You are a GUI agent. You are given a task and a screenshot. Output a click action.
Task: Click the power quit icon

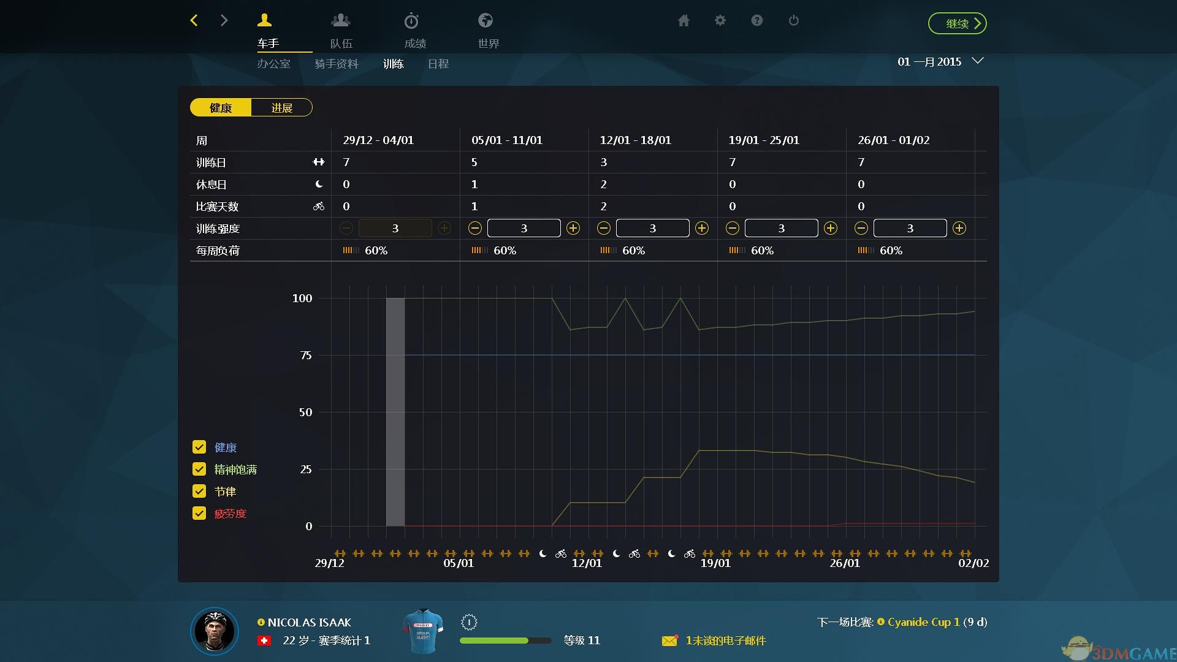pos(794,21)
